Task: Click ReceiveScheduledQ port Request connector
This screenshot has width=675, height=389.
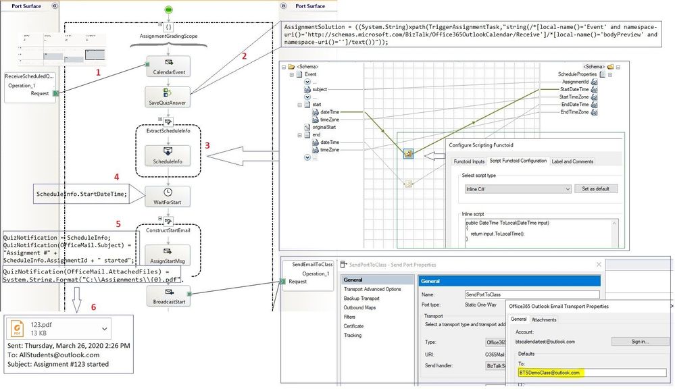Action: pos(55,93)
